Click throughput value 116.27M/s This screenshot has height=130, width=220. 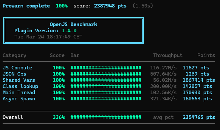click(x=163, y=68)
